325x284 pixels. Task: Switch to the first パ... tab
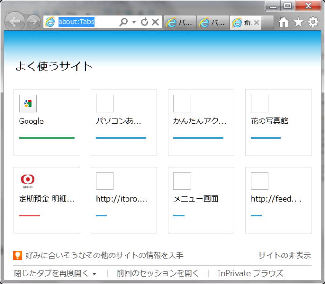(180, 22)
